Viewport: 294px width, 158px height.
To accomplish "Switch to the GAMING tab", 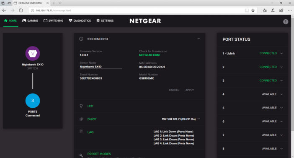I will [x=30, y=21].
